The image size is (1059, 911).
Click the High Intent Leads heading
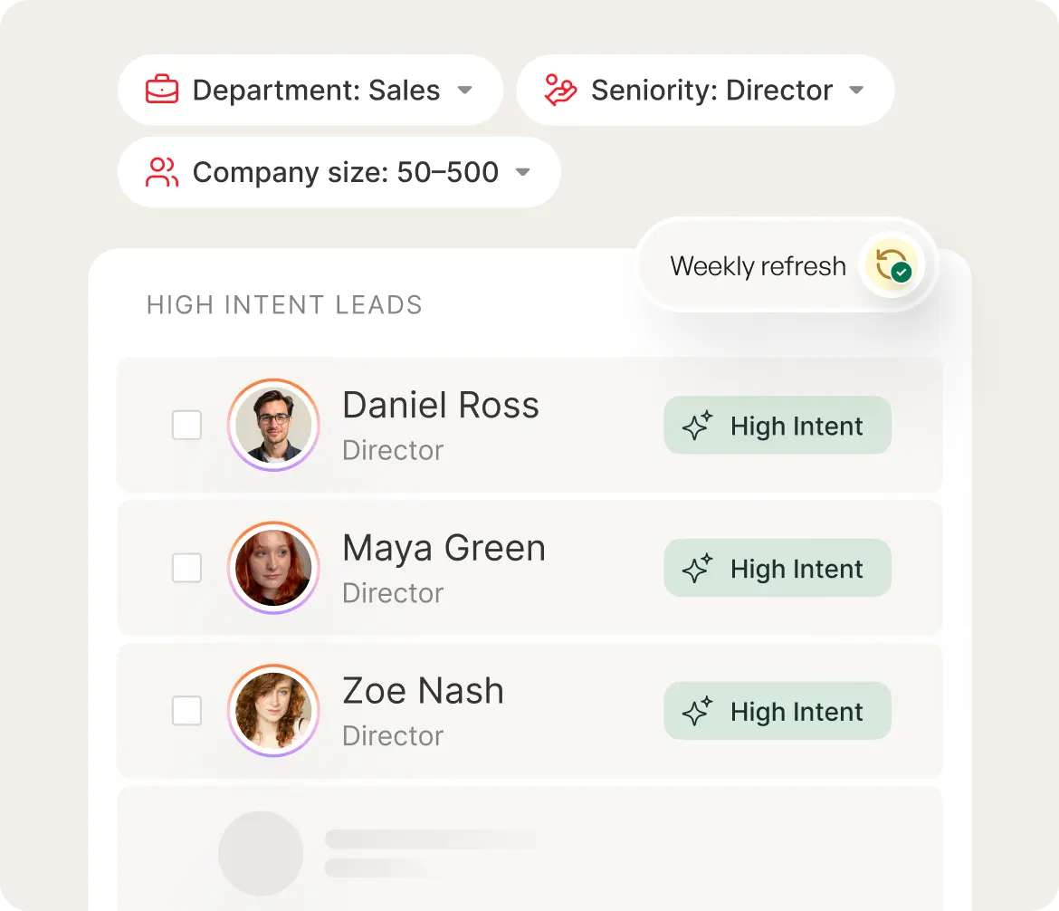coord(284,305)
